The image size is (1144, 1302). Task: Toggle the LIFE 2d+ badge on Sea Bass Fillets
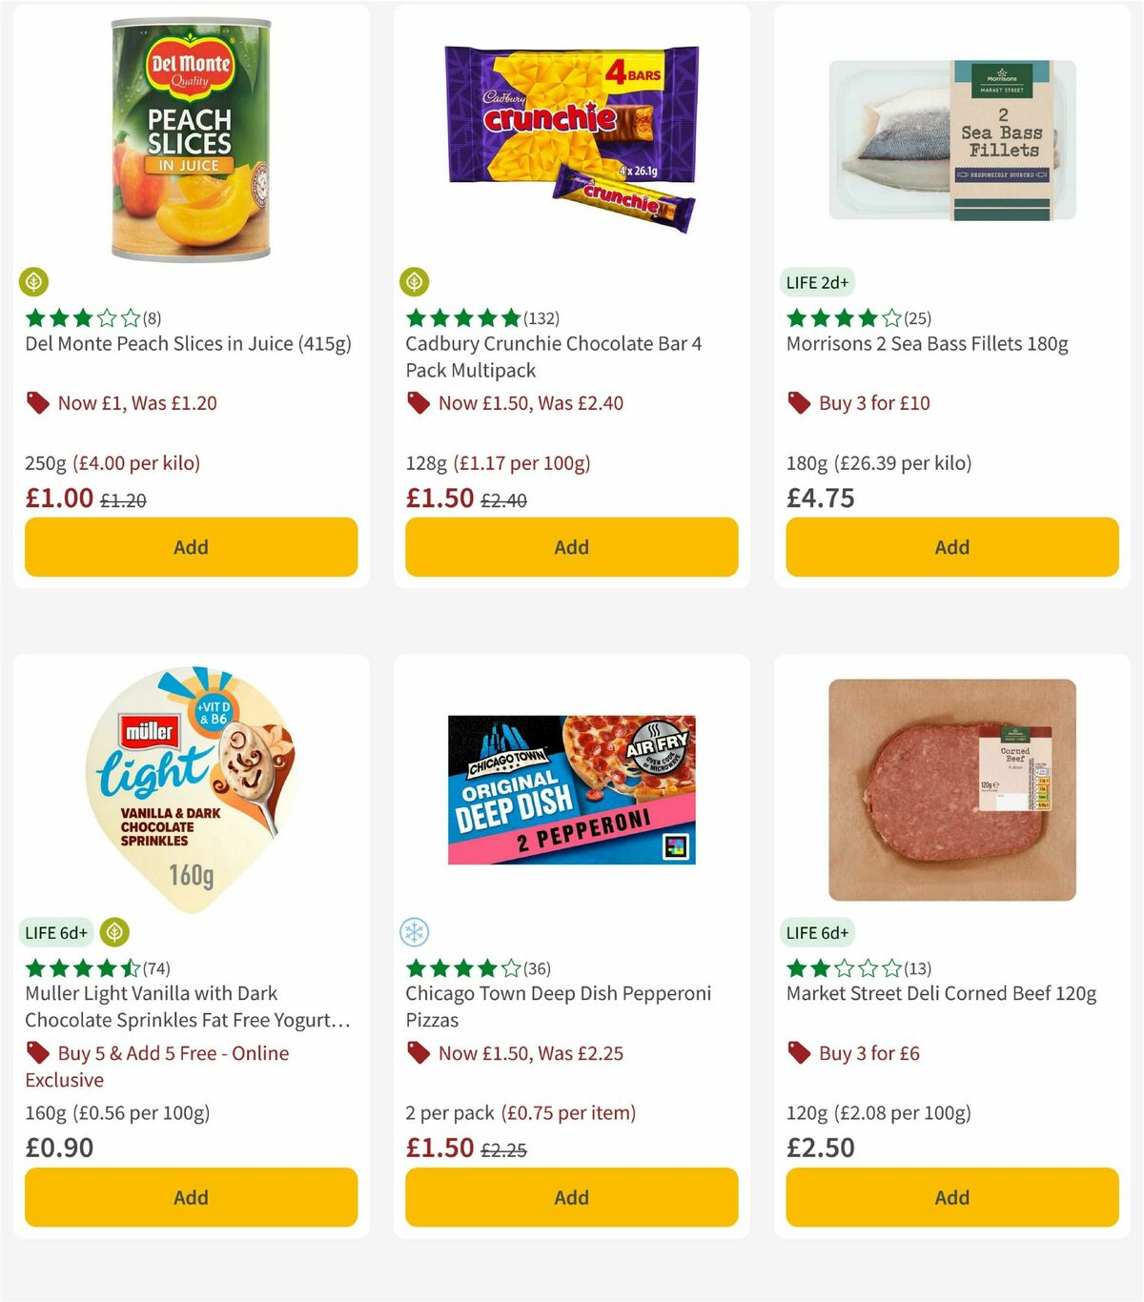pyautogui.click(x=816, y=282)
